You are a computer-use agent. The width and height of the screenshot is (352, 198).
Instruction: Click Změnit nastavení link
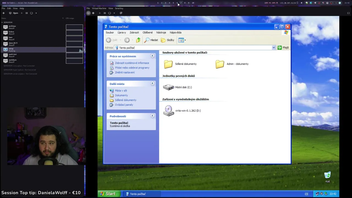coord(125,72)
